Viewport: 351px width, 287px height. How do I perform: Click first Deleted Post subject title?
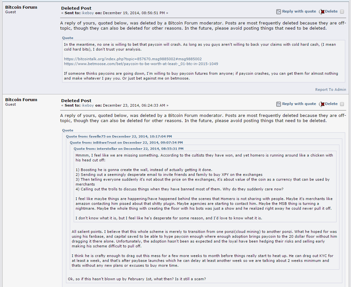(76, 8)
